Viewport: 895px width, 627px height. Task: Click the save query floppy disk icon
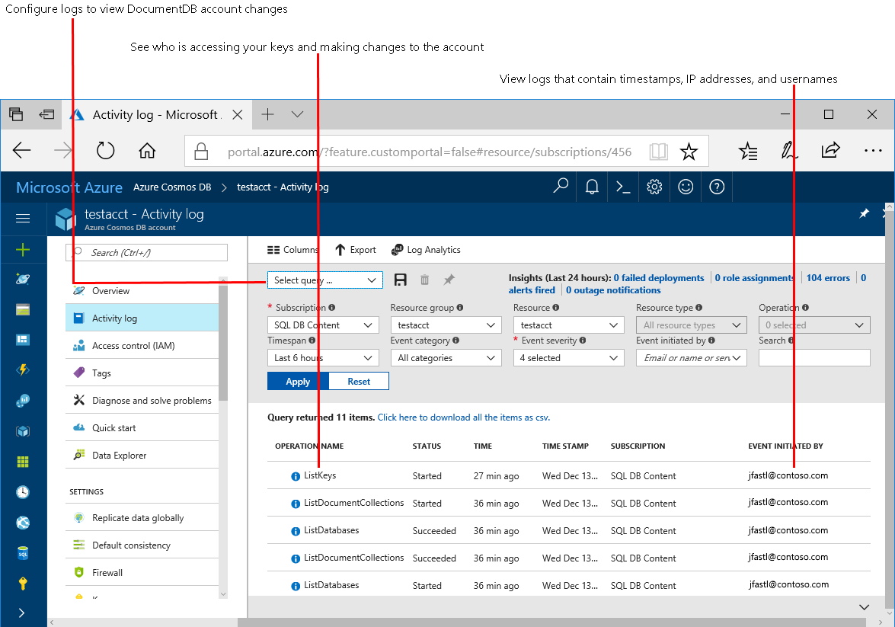coord(401,280)
